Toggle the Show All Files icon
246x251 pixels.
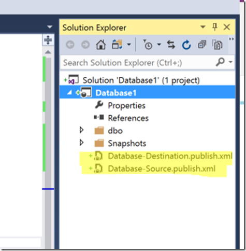click(217, 45)
